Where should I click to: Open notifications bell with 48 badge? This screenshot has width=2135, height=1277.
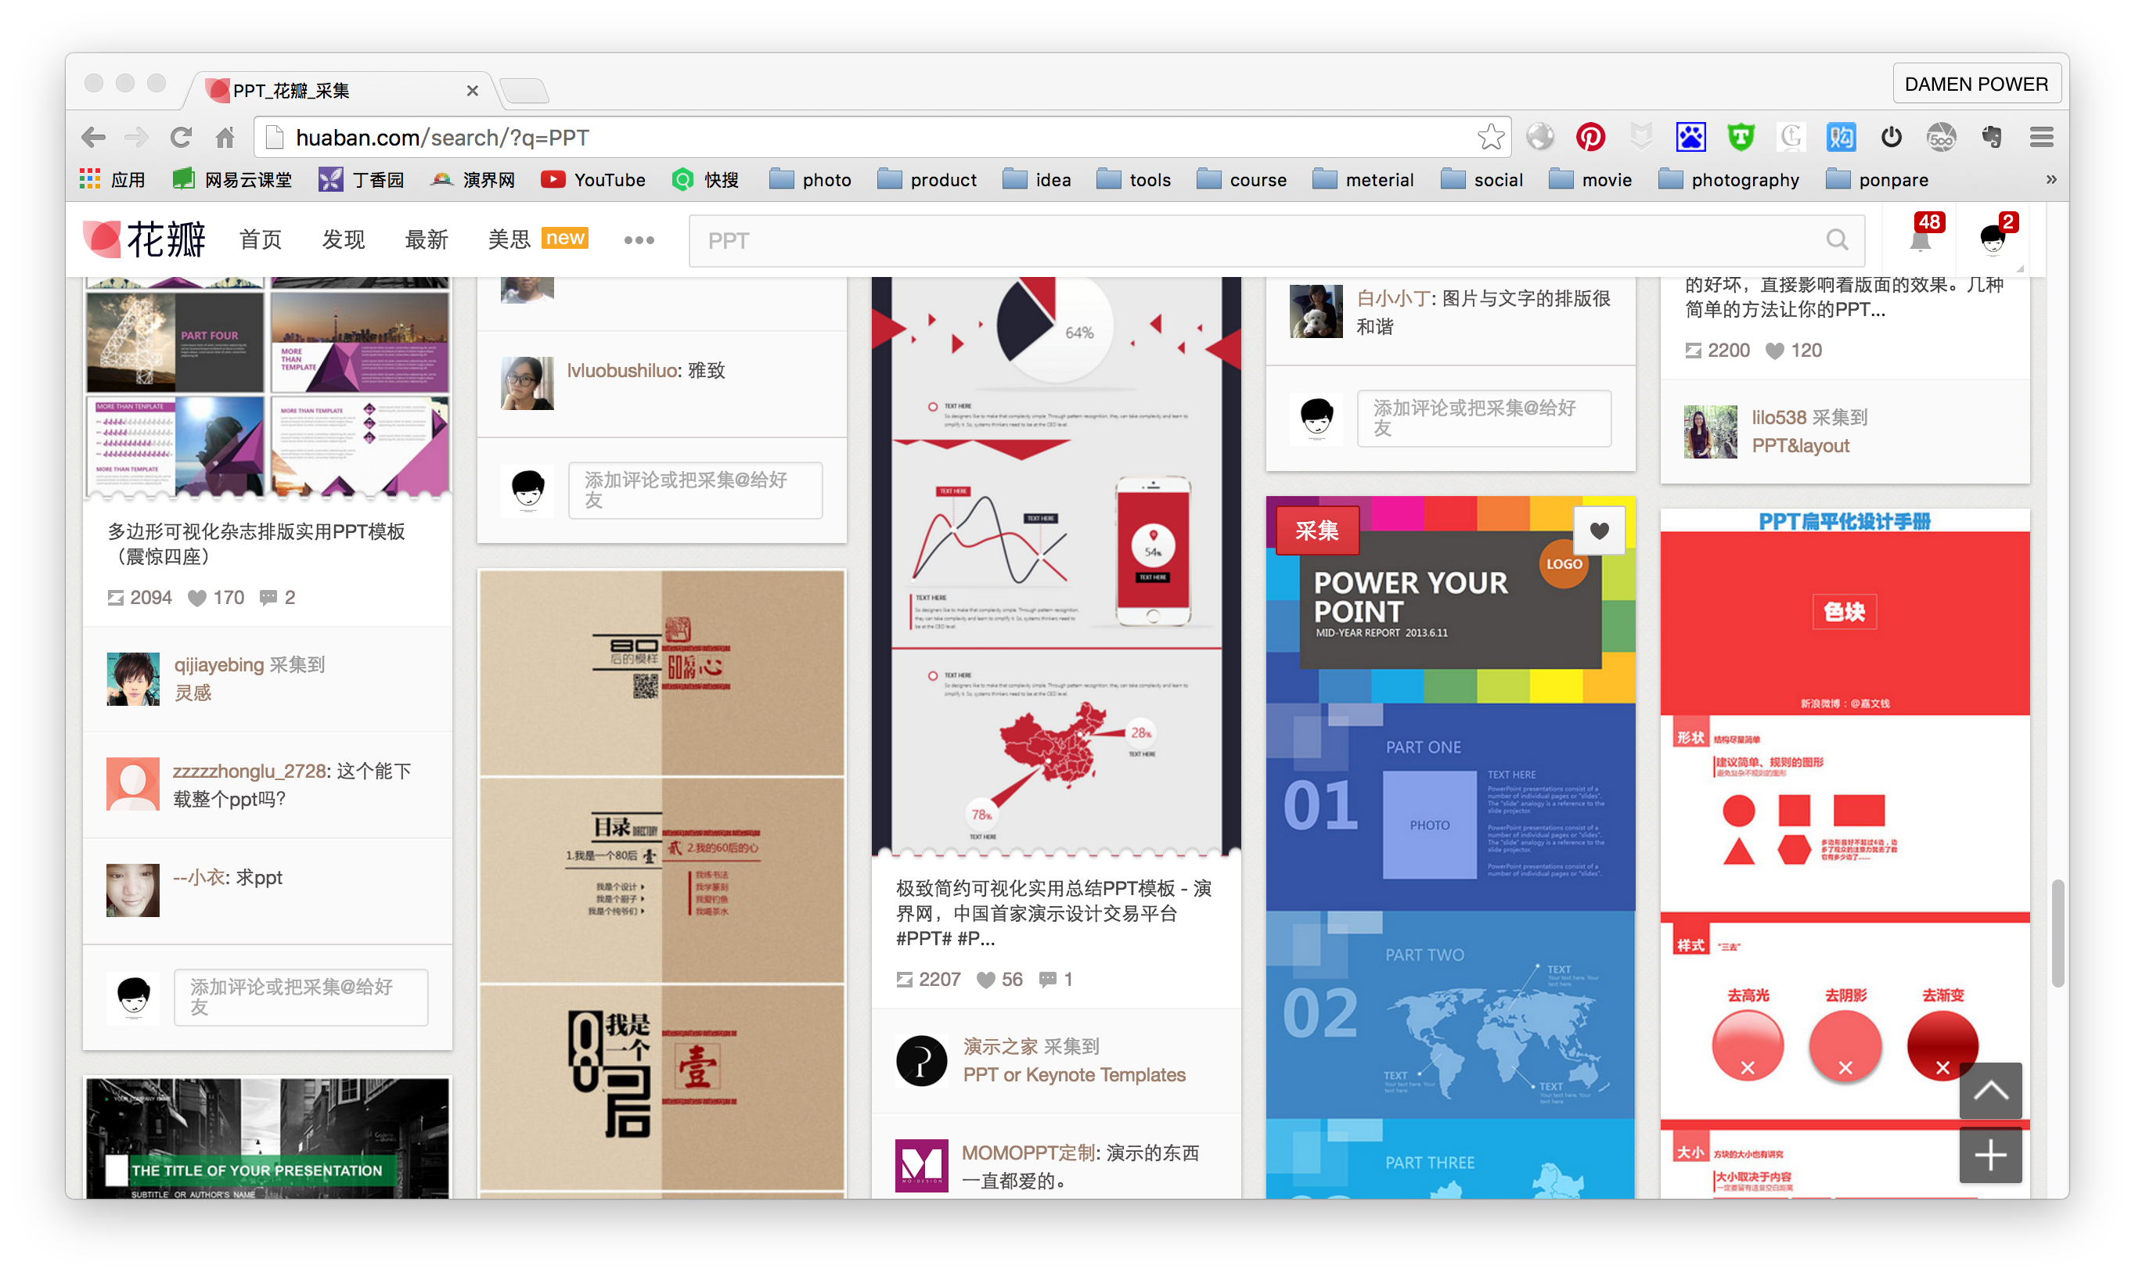[1920, 239]
